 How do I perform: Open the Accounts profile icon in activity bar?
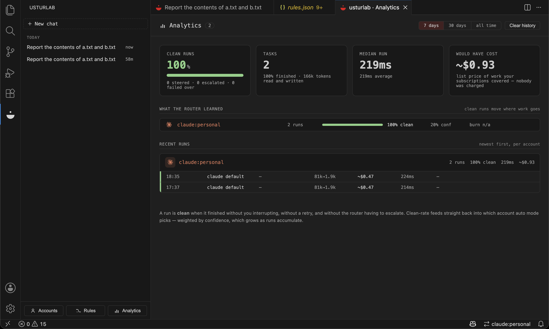point(10,288)
